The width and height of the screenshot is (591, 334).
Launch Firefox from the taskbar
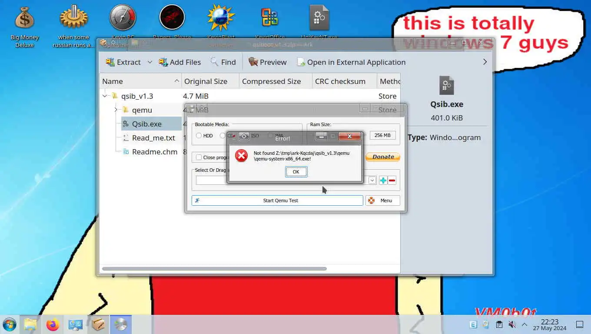tap(53, 324)
